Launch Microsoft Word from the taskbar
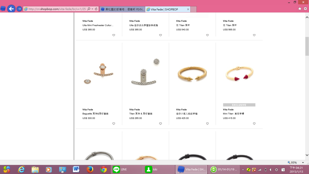This screenshot has height=174, width=309. click(76, 169)
